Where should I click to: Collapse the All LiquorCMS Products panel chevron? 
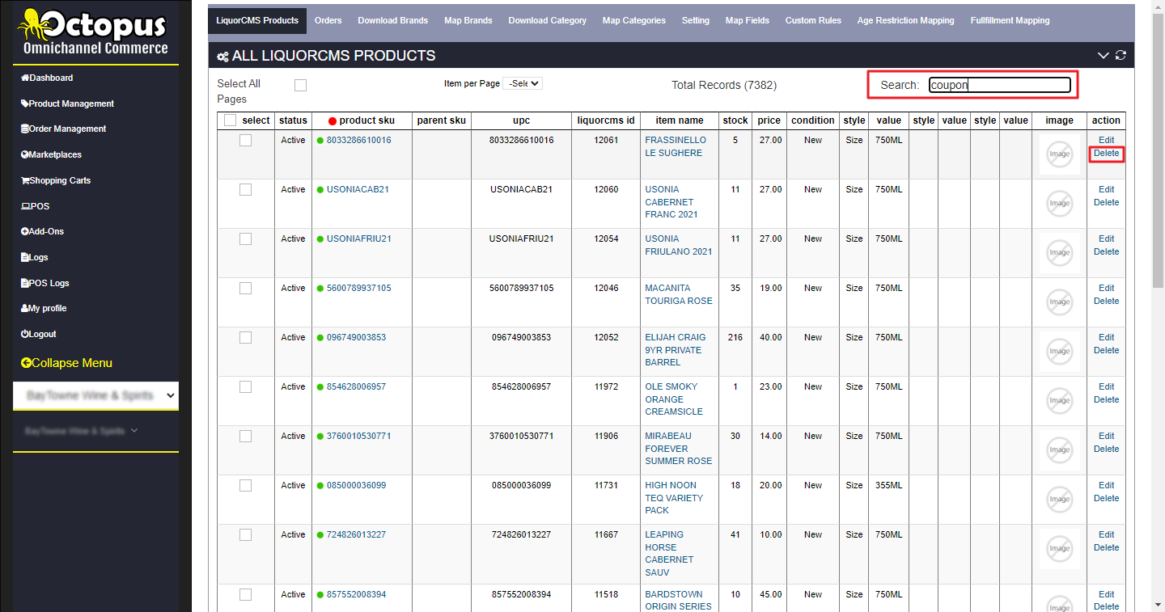[x=1103, y=55]
